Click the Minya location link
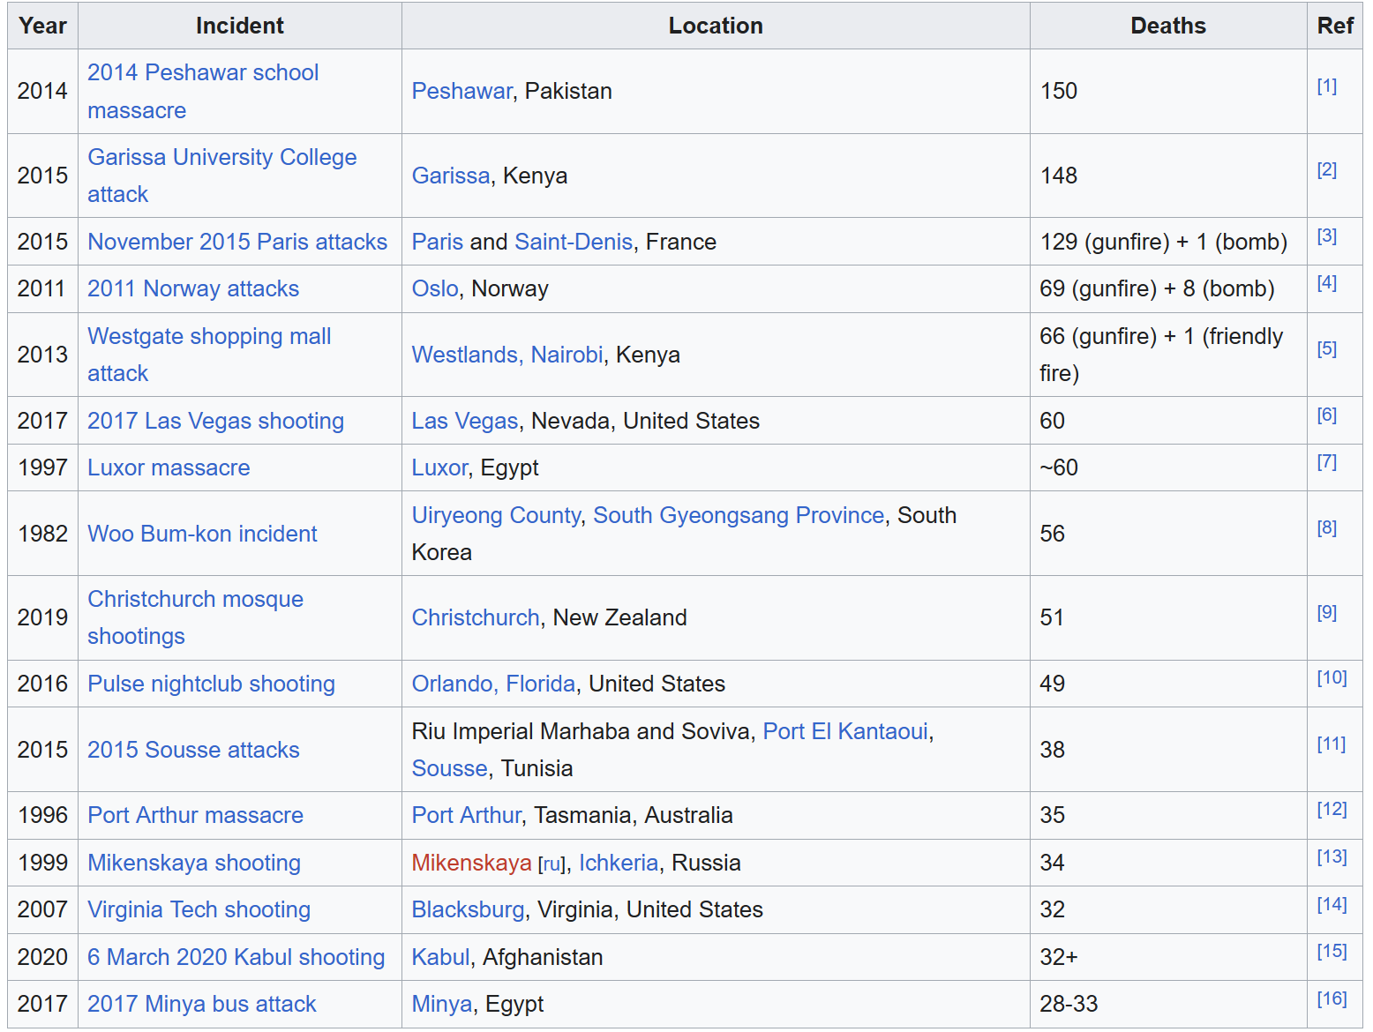The image size is (1373, 1032). click(x=442, y=1004)
